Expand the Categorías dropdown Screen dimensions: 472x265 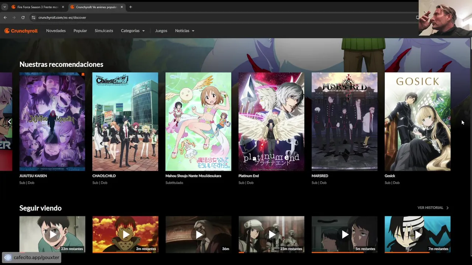coord(133,31)
